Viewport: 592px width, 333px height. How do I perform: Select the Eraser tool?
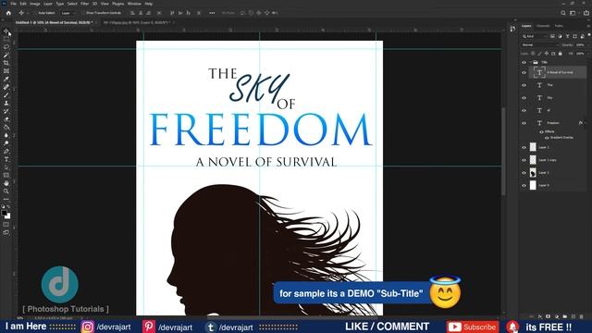pyautogui.click(x=6, y=119)
